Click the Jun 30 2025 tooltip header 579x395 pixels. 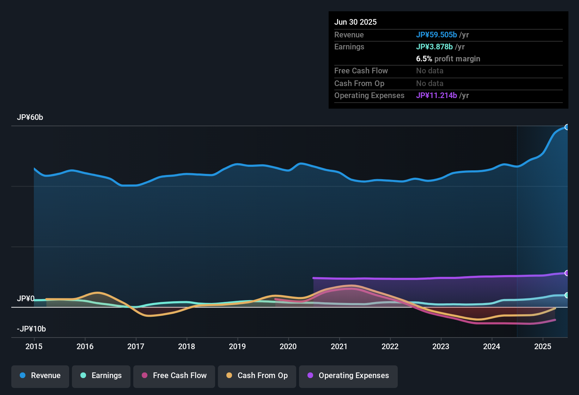[355, 22]
